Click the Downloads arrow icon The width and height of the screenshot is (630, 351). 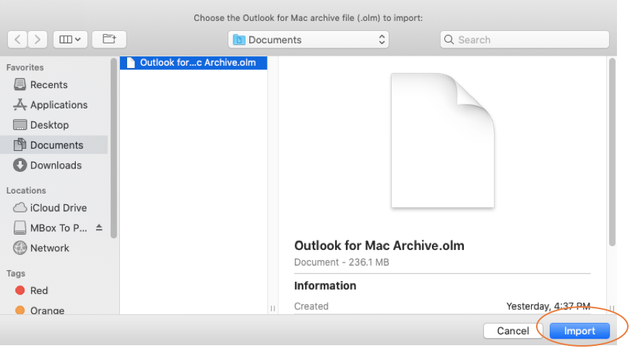[20, 165]
